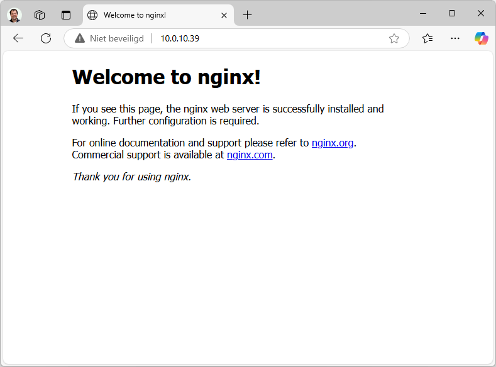The width and height of the screenshot is (496, 367).
Task: Close the 'Welcome to nginx!' tab
Action: (224, 15)
